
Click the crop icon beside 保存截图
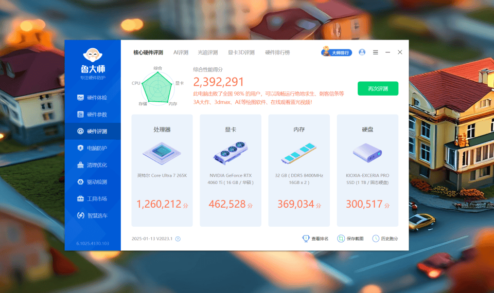pyautogui.click(x=341, y=239)
